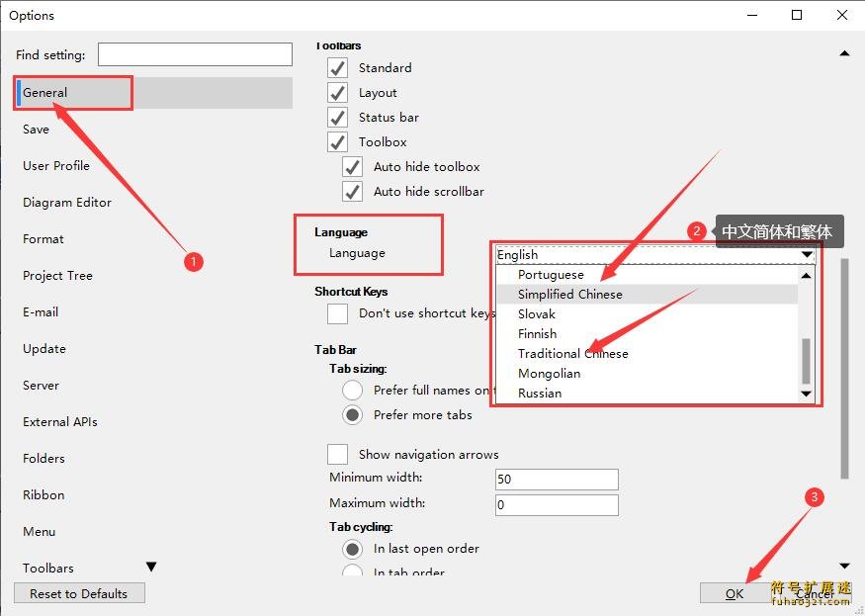The width and height of the screenshot is (865, 616).
Task: Uncheck the Standard toolbar checkbox
Action: point(337,67)
